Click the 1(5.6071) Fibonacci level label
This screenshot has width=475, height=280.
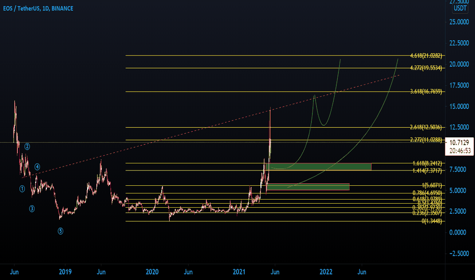(x=432, y=185)
